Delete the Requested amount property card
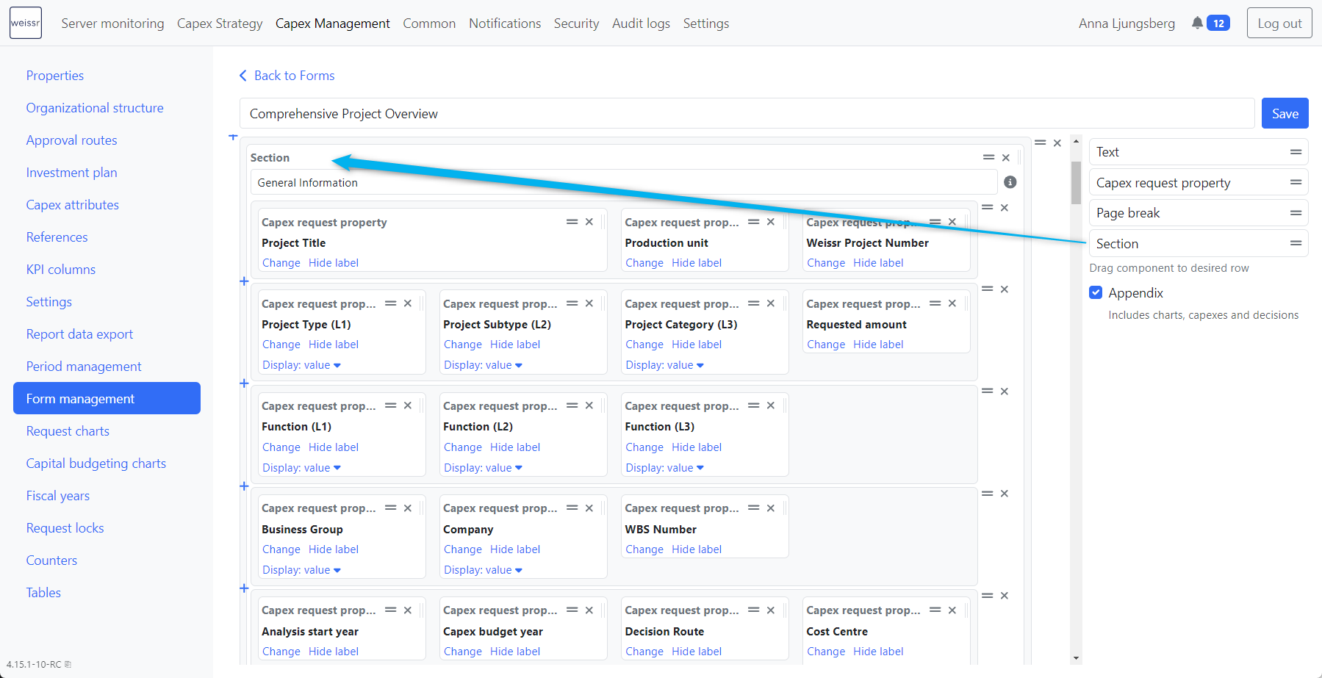 pyautogui.click(x=952, y=303)
